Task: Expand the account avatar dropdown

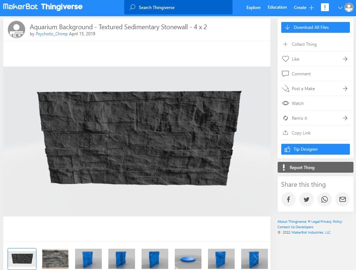Action: [x=348, y=7]
